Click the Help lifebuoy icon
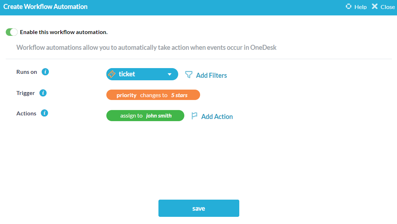Image resolution: width=397 pixels, height=224 pixels. click(x=348, y=6)
